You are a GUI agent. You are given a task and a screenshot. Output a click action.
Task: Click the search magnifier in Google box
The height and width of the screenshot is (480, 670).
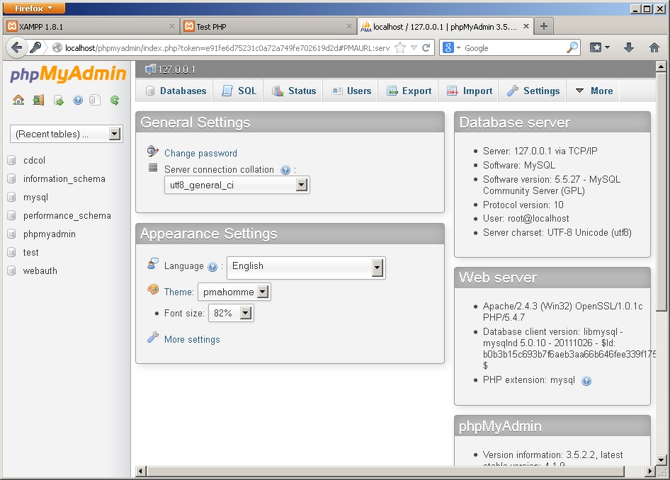pyautogui.click(x=572, y=47)
